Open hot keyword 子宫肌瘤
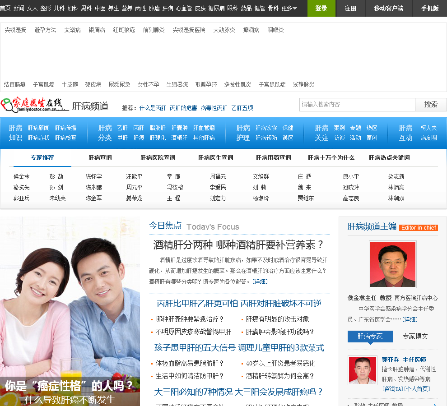The width and height of the screenshot is (447, 406). [x=44, y=85]
